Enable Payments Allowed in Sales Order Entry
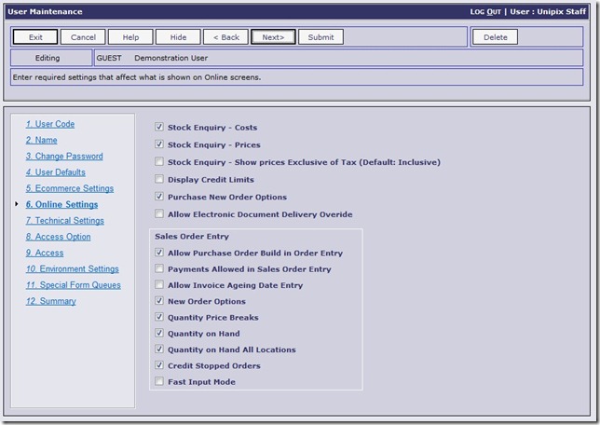 click(160, 269)
